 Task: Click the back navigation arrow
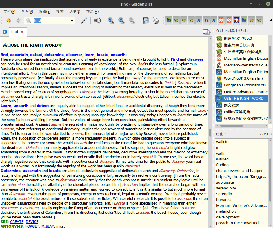pyautogui.click(x=8, y=21)
